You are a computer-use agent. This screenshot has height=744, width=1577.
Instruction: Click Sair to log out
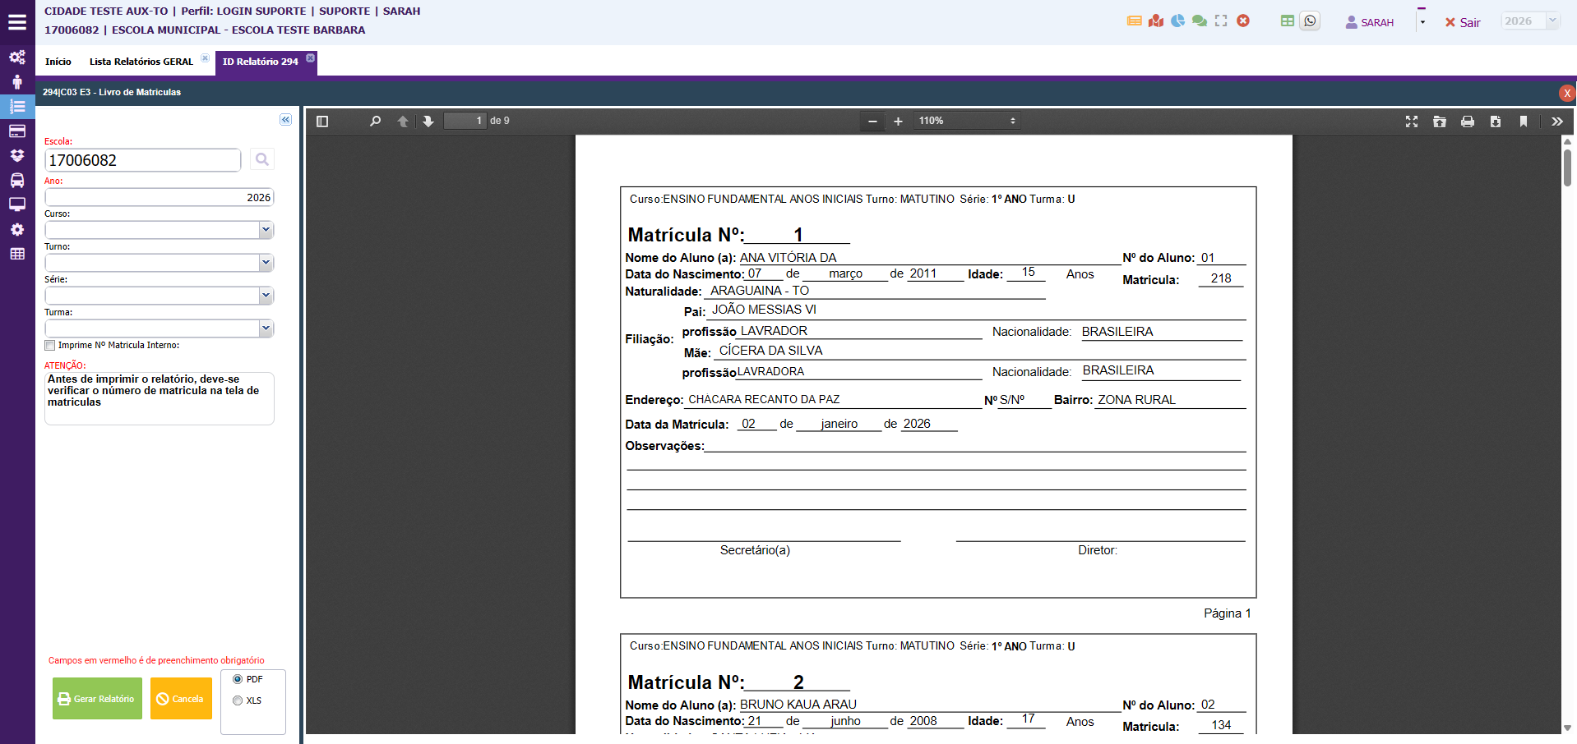coord(1463,23)
